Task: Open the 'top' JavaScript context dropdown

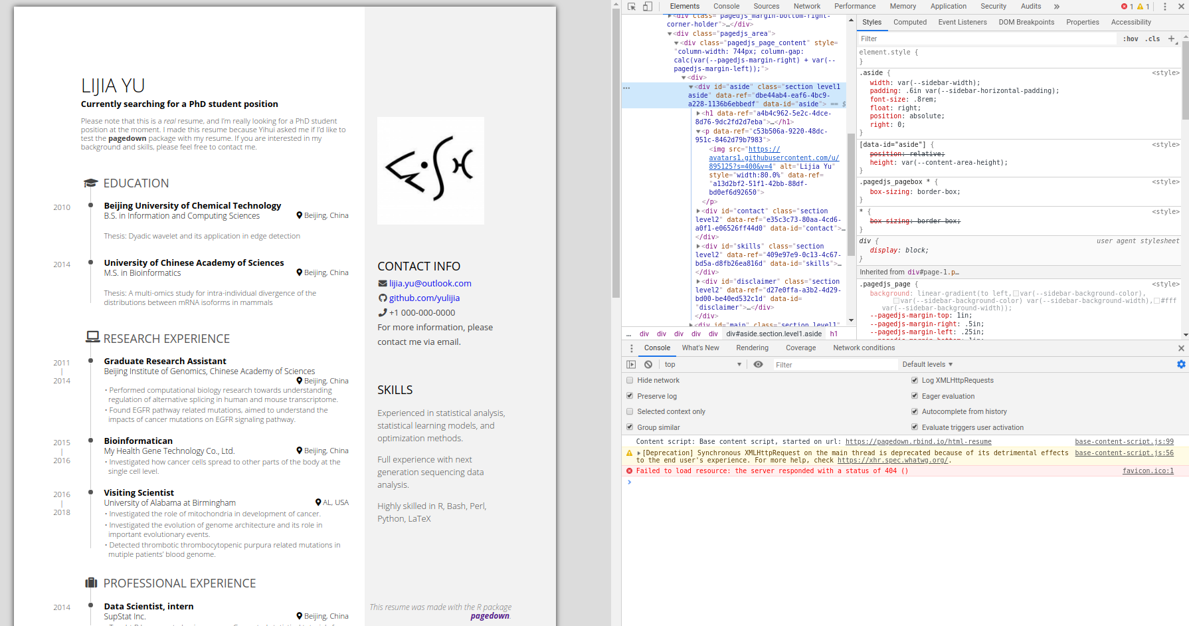Action: coord(703,365)
